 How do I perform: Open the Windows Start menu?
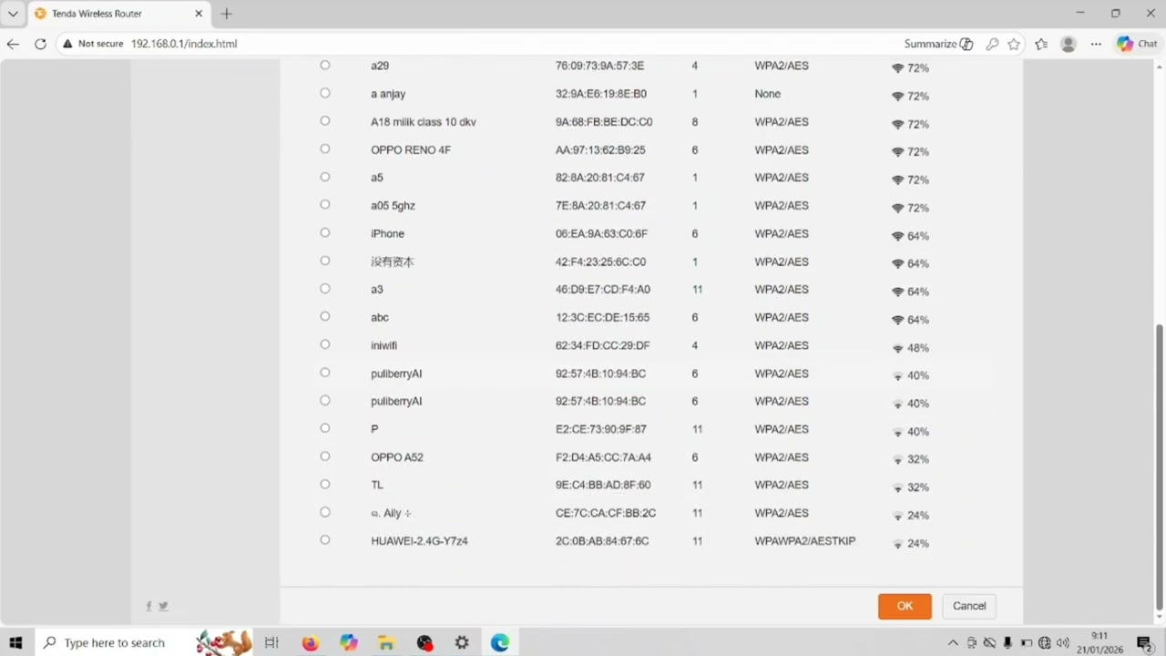[15, 642]
